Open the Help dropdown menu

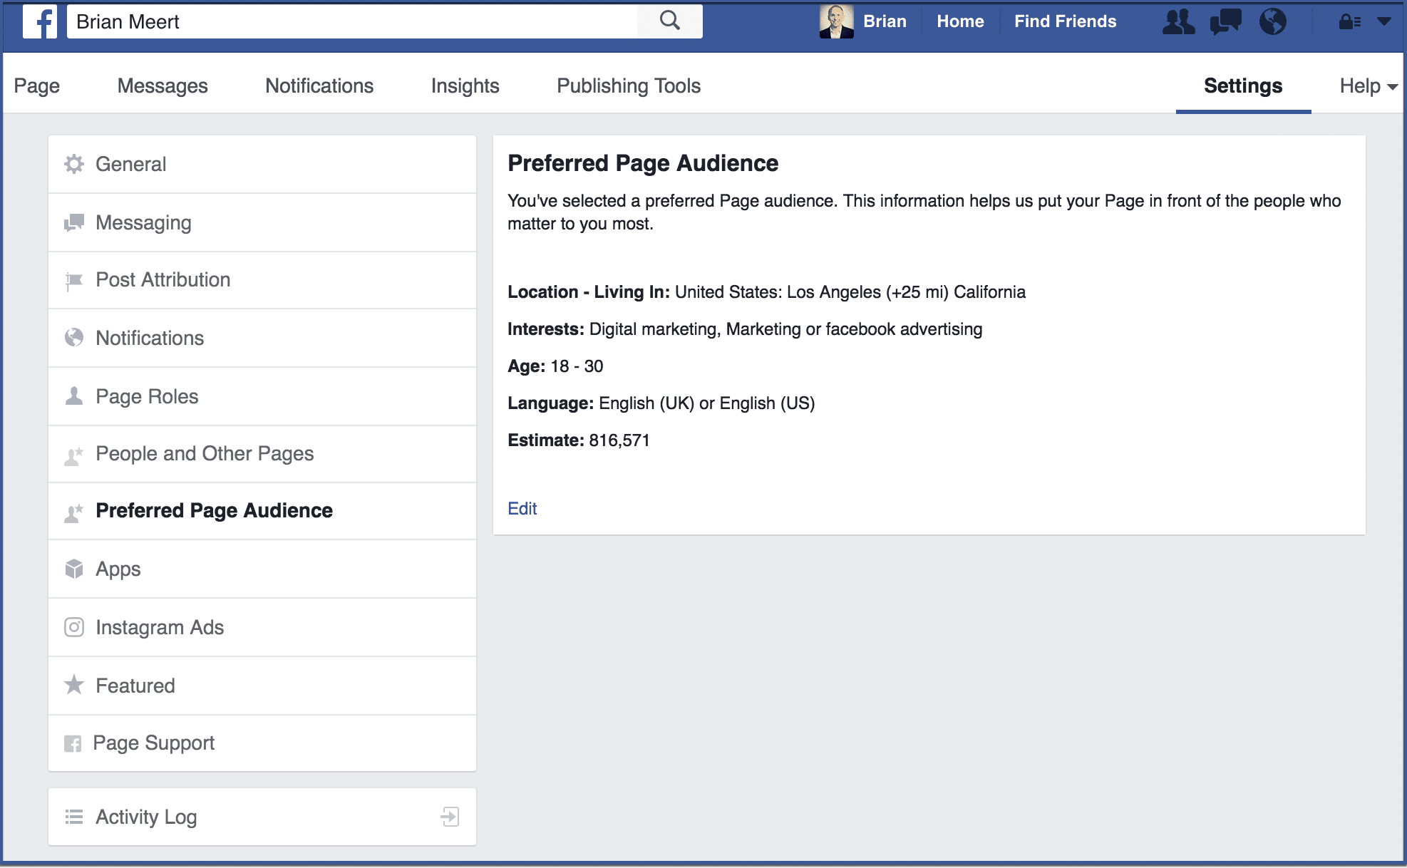pyautogui.click(x=1368, y=86)
